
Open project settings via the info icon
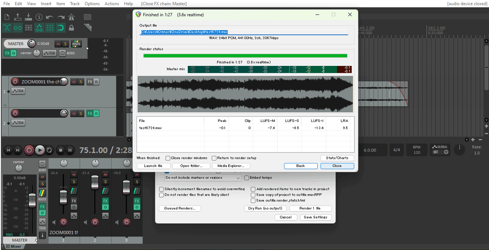(39, 17)
